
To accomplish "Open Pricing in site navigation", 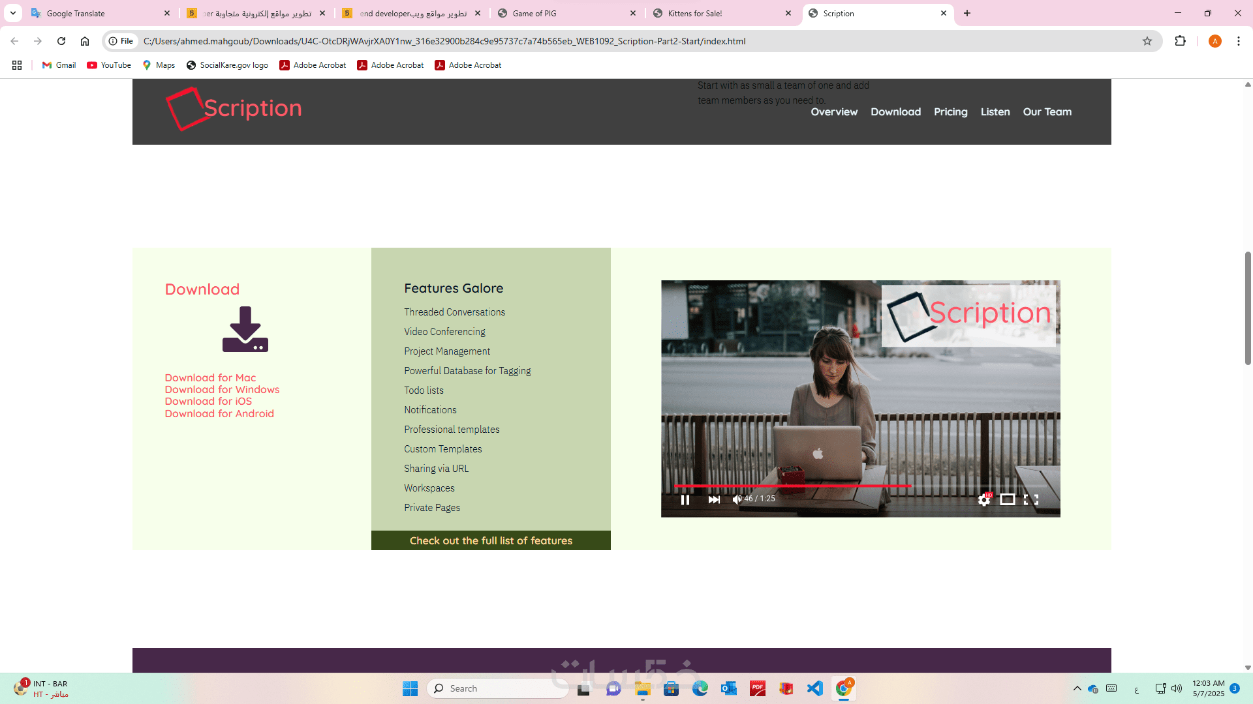I will (950, 112).
